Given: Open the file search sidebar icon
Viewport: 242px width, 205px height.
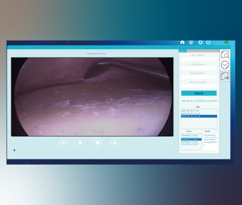Looking at the screenshot, I should click(x=225, y=55).
